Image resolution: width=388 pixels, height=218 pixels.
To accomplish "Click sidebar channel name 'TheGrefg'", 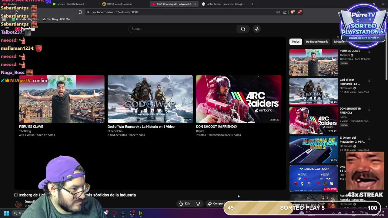I will point(345,55).
